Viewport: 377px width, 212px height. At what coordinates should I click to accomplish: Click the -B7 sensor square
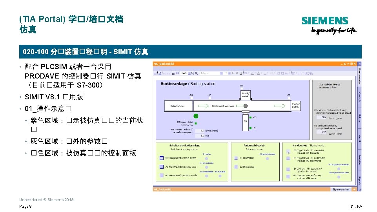pyautogui.click(x=288, y=98)
